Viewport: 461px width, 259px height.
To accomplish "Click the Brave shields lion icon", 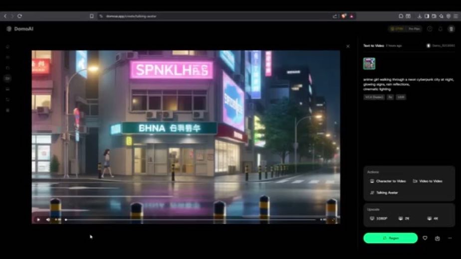I will [343, 16].
